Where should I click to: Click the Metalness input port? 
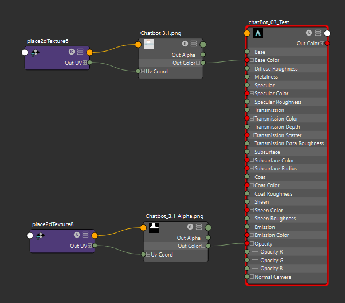point(247,77)
